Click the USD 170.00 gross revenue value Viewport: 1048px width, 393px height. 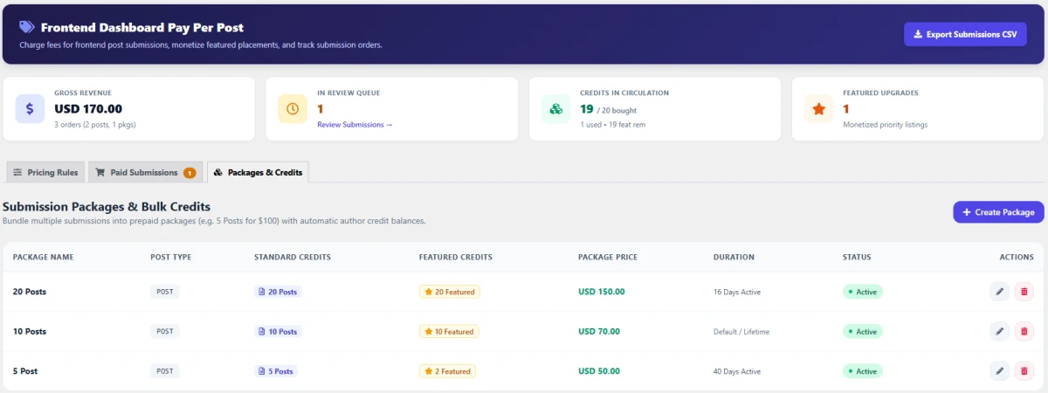pyautogui.click(x=88, y=109)
